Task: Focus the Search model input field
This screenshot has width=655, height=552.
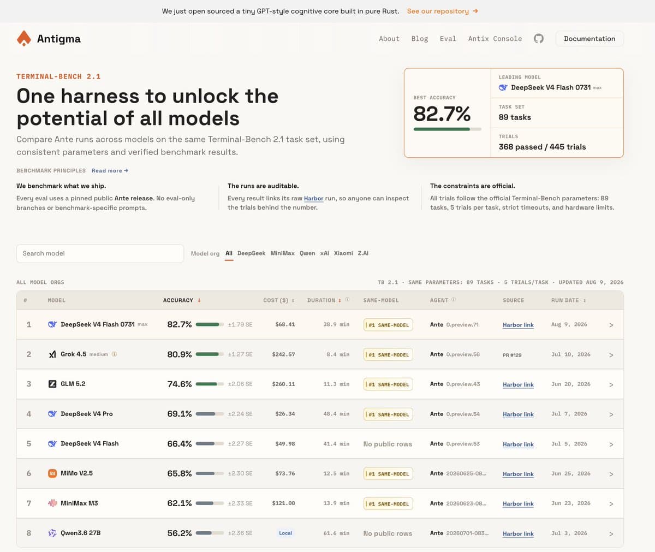Action: coord(100,253)
